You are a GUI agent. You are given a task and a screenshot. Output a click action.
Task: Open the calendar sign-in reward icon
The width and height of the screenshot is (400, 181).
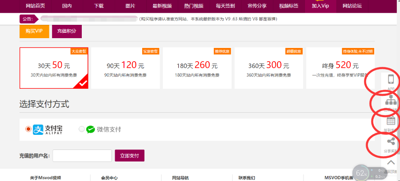[391, 120]
